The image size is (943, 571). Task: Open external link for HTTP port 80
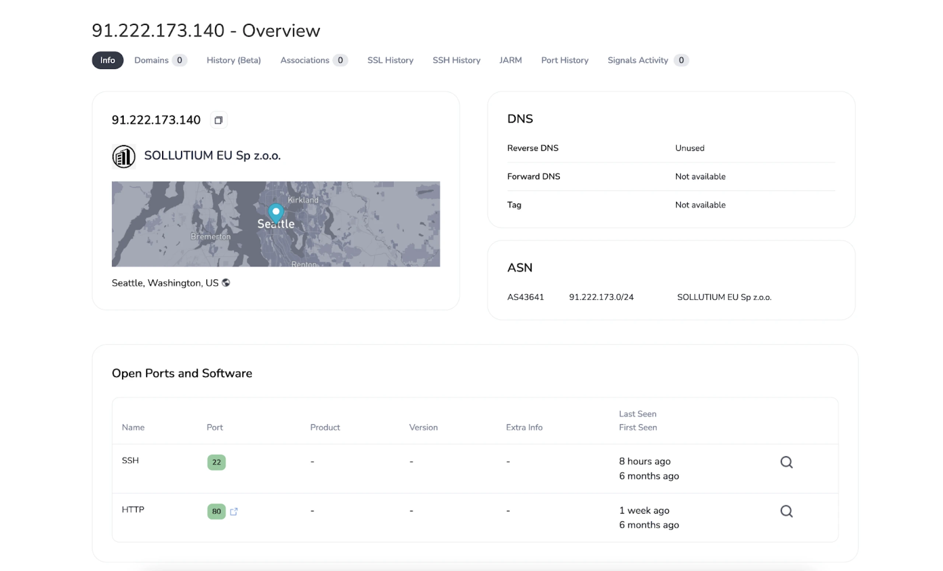point(234,511)
